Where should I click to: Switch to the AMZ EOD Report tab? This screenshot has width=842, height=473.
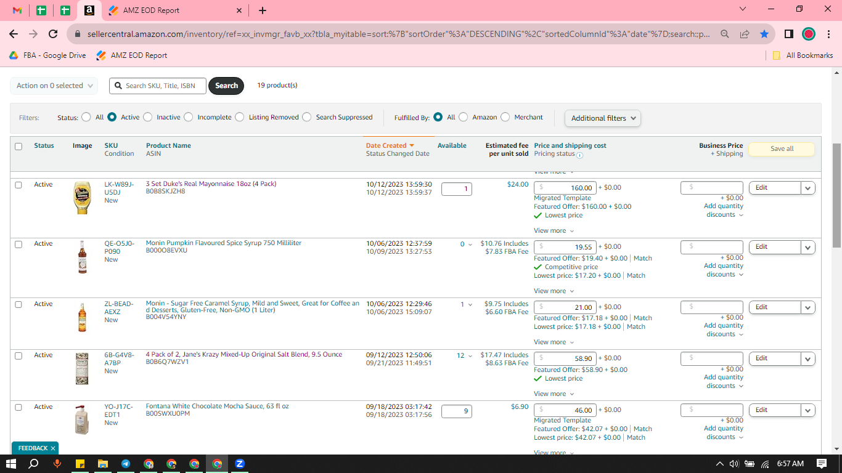(x=175, y=10)
